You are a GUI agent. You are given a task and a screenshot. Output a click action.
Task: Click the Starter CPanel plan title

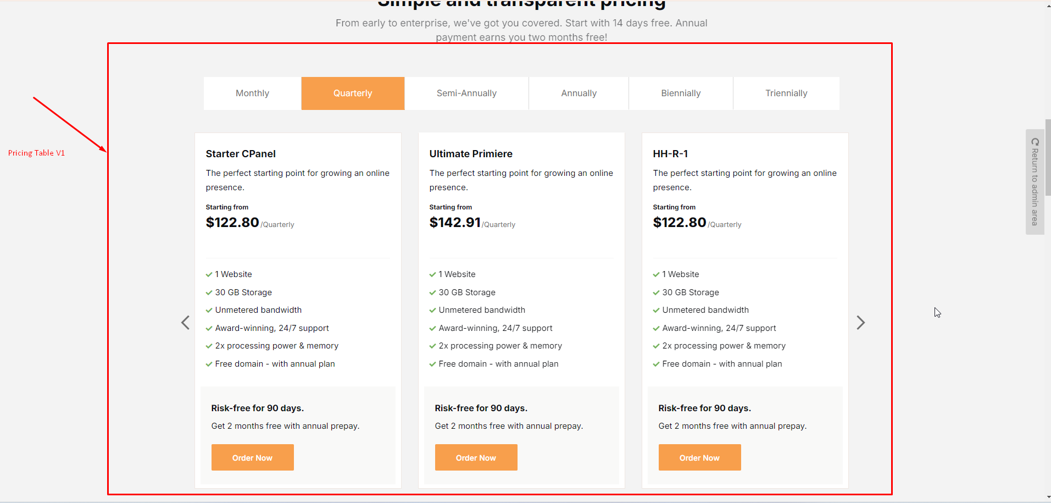pos(241,154)
